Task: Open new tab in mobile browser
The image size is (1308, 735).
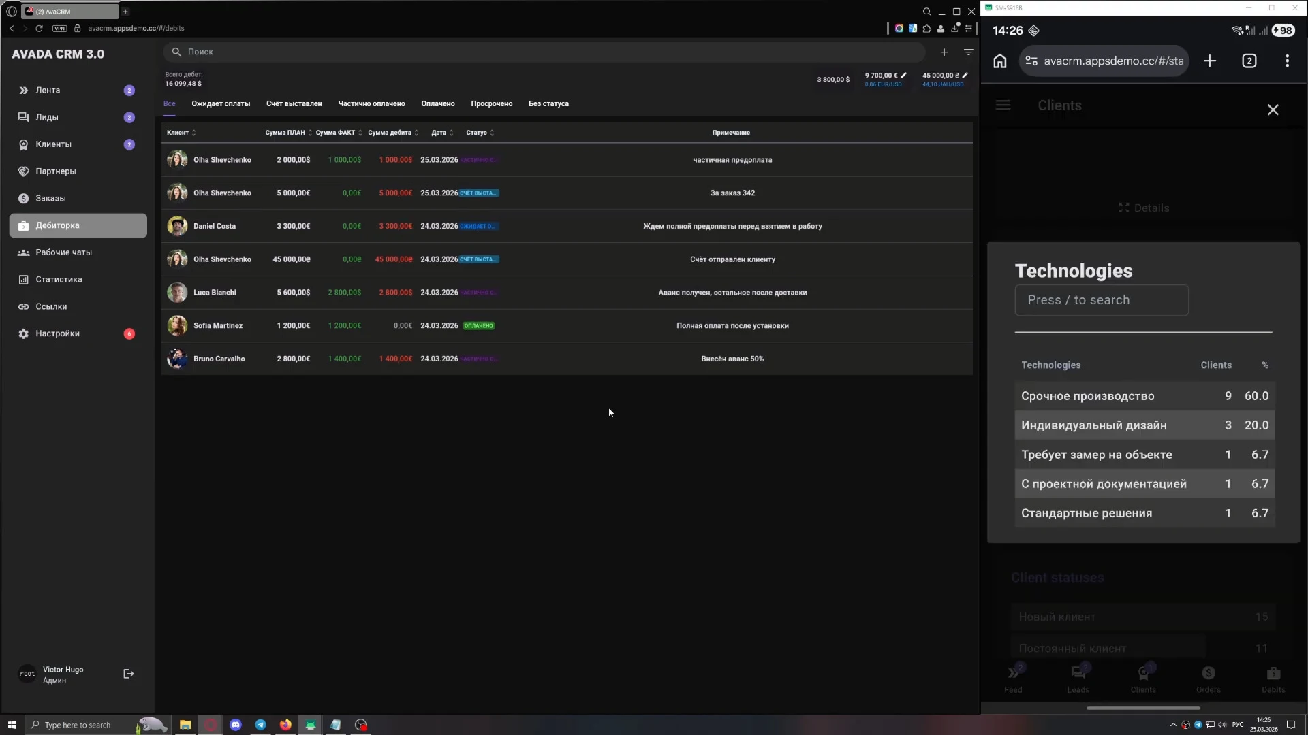Action: pos(1210,61)
